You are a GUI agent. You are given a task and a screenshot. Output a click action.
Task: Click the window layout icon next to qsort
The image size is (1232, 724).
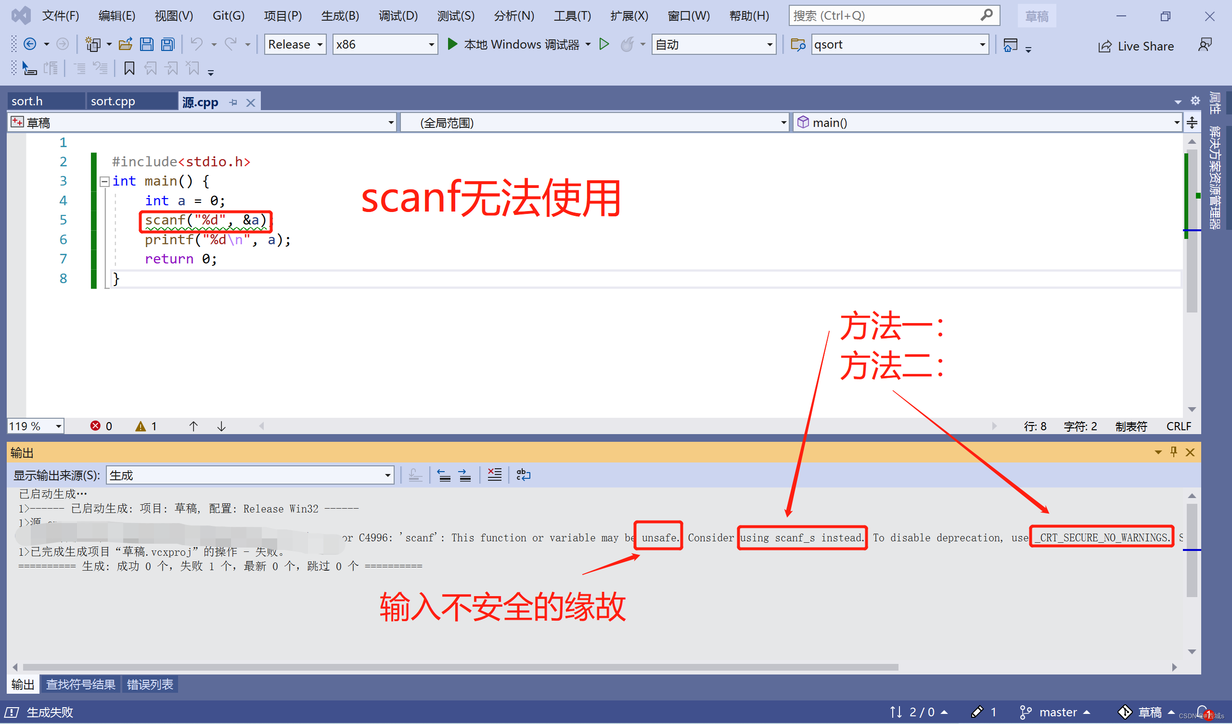(x=1010, y=45)
